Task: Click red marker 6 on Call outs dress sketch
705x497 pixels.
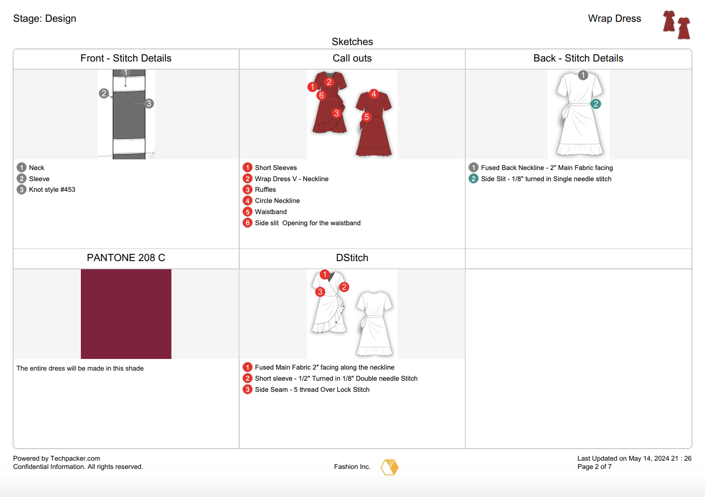Action: click(321, 95)
